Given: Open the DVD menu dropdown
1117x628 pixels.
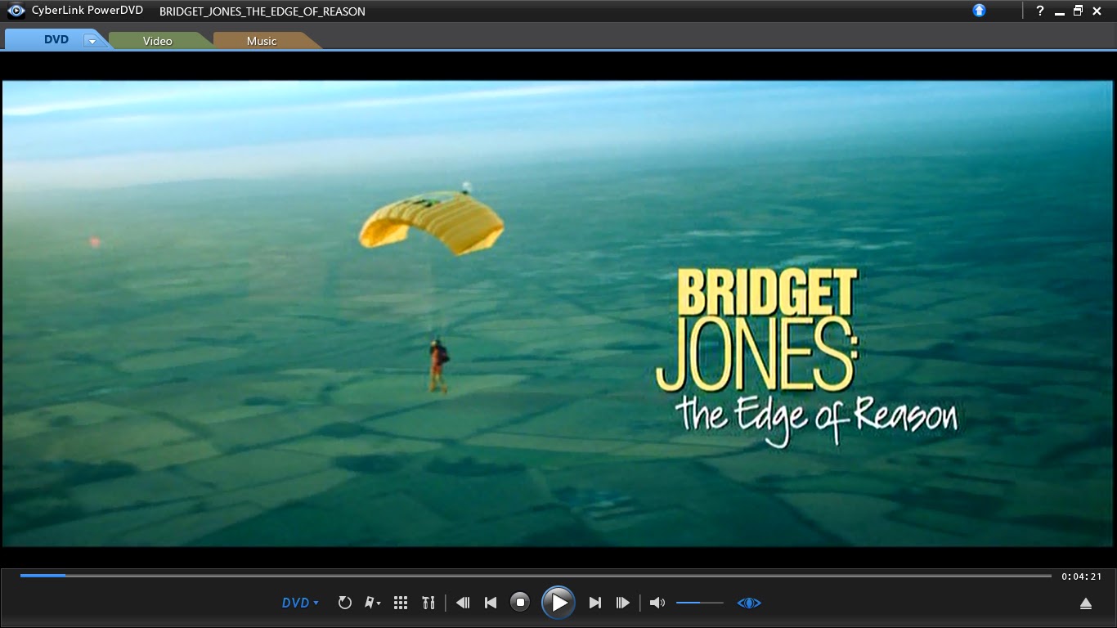Looking at the screenshot, I should click(x=300, y=603).
